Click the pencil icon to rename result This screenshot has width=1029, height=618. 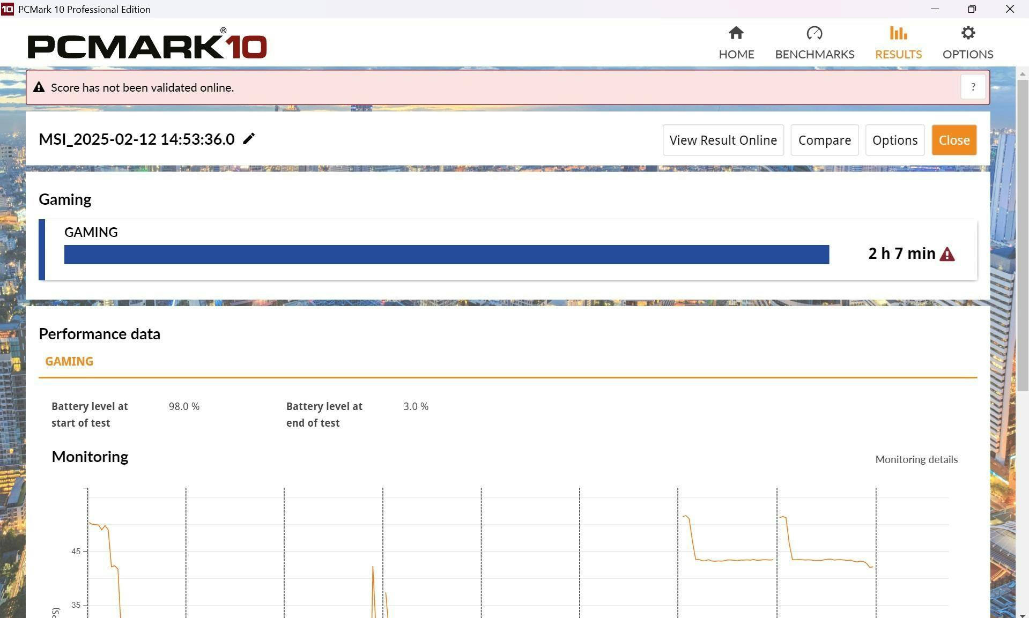pos(249,139)
